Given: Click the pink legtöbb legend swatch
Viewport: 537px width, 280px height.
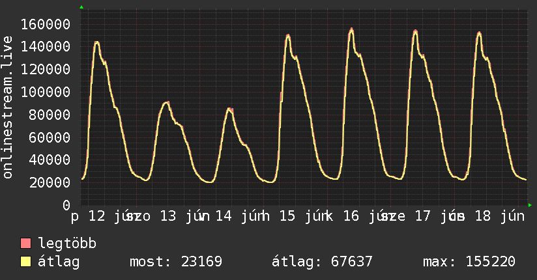Looking at the screenshot, I should coord(25,244).
